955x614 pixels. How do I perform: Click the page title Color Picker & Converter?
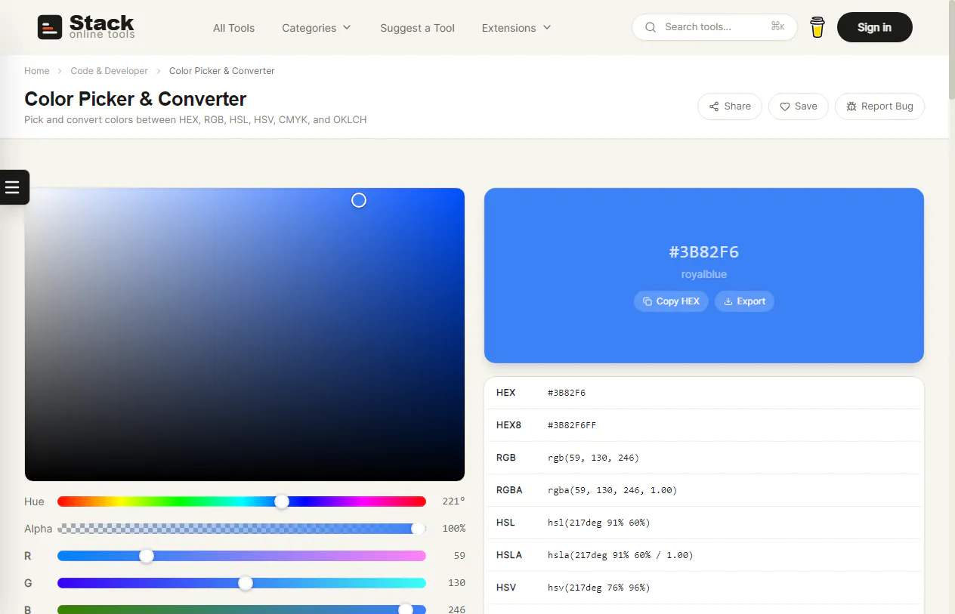[135, 99]
